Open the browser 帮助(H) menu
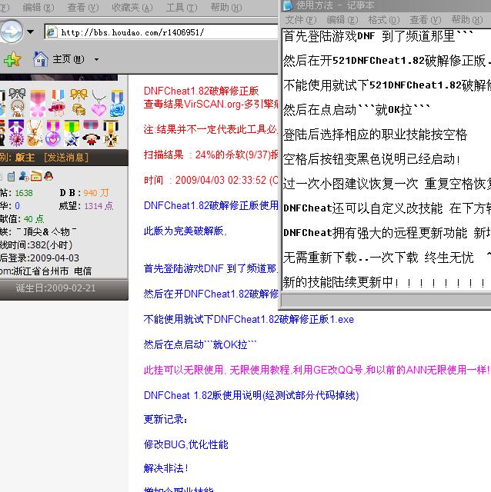This screenshot has width=491, height=492. [x=226, y=7]
